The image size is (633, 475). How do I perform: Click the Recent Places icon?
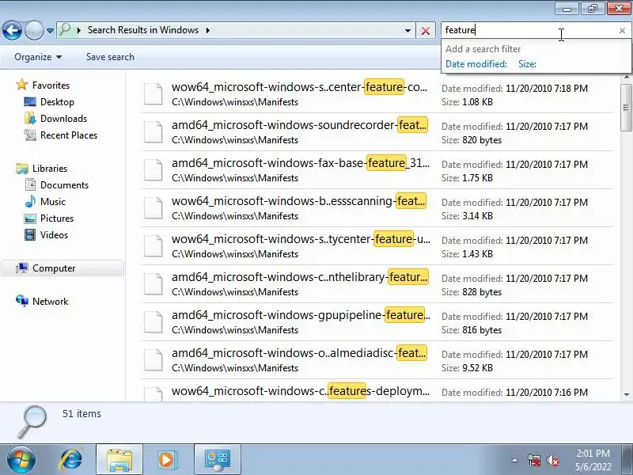(x=30, y=135)
